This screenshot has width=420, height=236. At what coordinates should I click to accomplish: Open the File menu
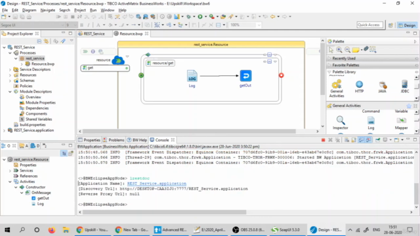click(5, 10)
